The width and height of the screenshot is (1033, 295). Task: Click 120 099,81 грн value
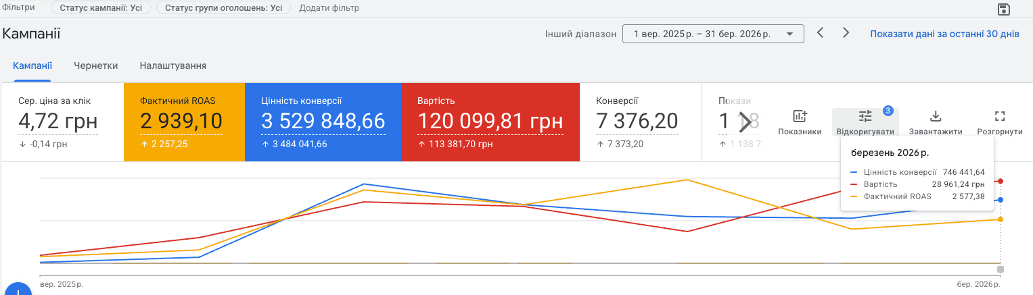pos(490,122)
